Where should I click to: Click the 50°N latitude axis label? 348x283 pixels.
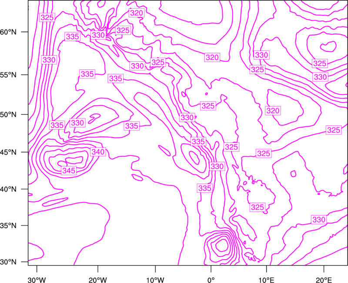[8, 115]
